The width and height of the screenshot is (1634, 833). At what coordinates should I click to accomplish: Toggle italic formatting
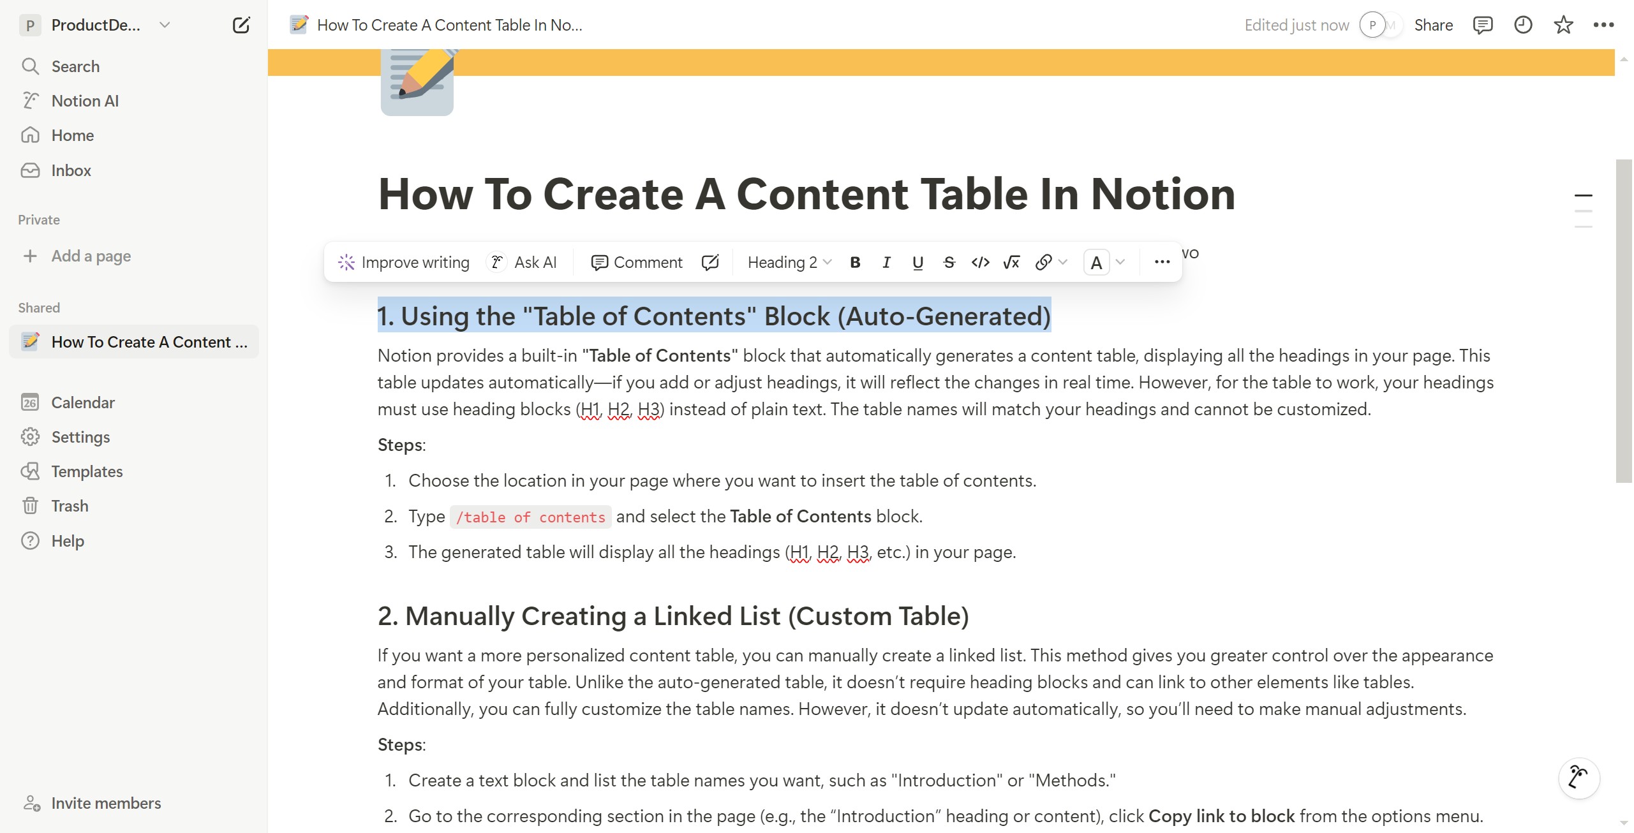point(886,262)
